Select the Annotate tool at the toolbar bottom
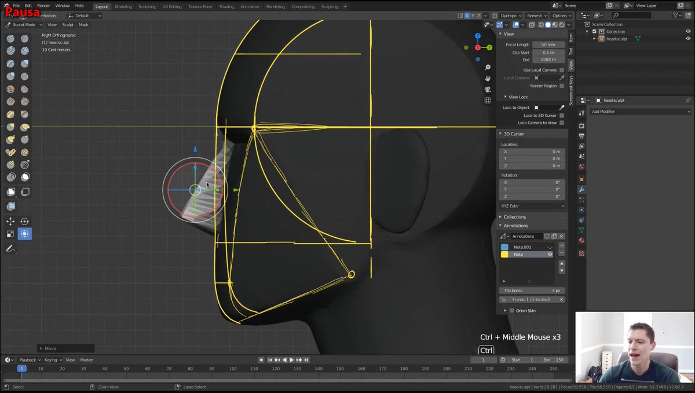Viewport: 695px width, 393px height. click(x=10, y=248)
